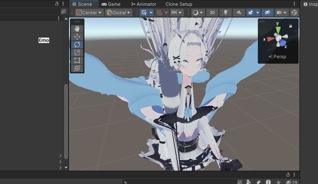Open Scene tab kebab options menu
Screen dimensions: 318x184
(x=294, y=4)
